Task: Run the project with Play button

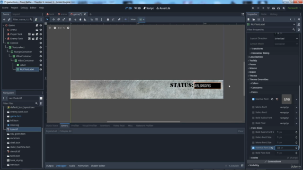Action: (x=253, y=8)
